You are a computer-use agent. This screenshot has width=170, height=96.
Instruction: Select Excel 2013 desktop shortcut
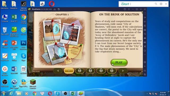point(14,18)
